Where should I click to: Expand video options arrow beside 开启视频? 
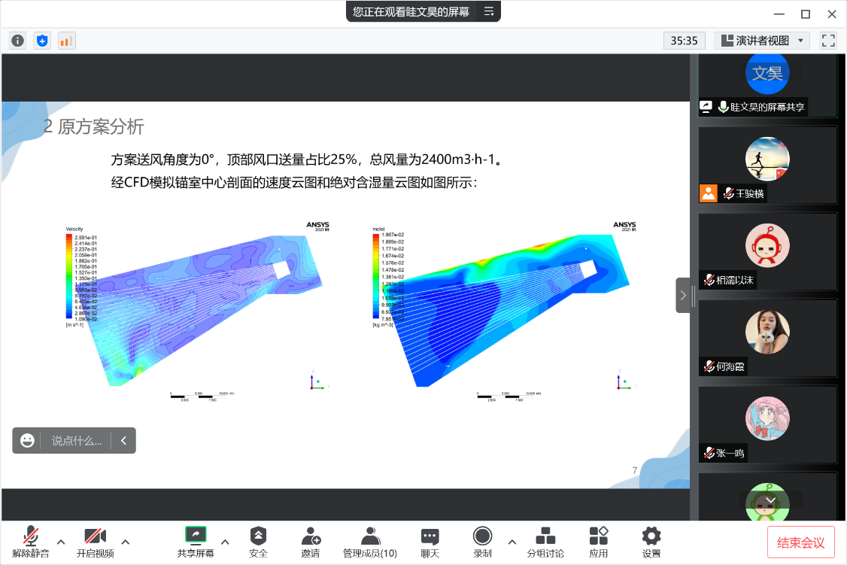click(x=126, y=541)
